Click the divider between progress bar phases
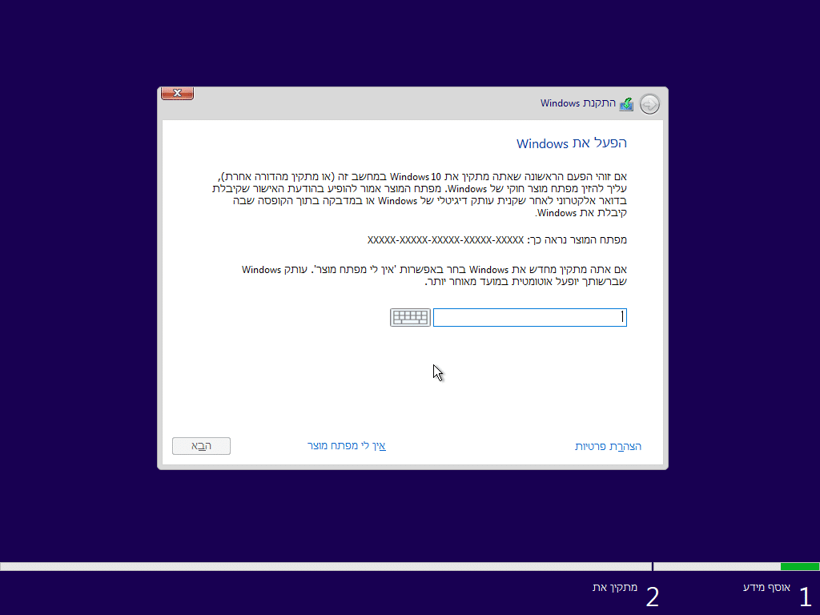The width and height of the screenshot is (820, 615). point(653,566)
